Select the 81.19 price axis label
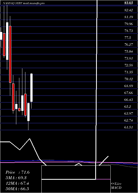The height and width of the screenshot is (193, 138). point(129,17)
